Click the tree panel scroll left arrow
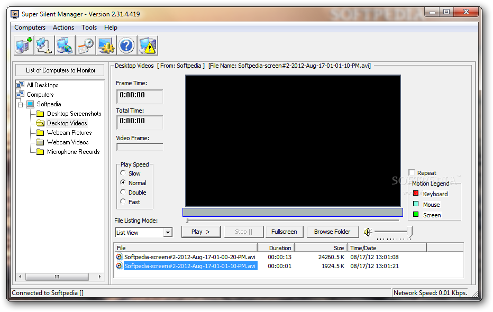This screenshot has width=493, height=312. pos(20,277)
